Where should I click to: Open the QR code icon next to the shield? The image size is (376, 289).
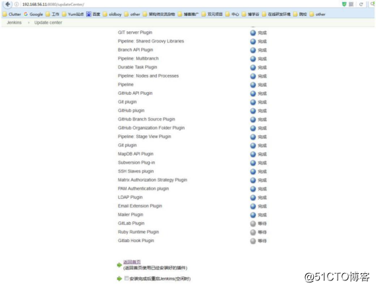click(351, 5)
